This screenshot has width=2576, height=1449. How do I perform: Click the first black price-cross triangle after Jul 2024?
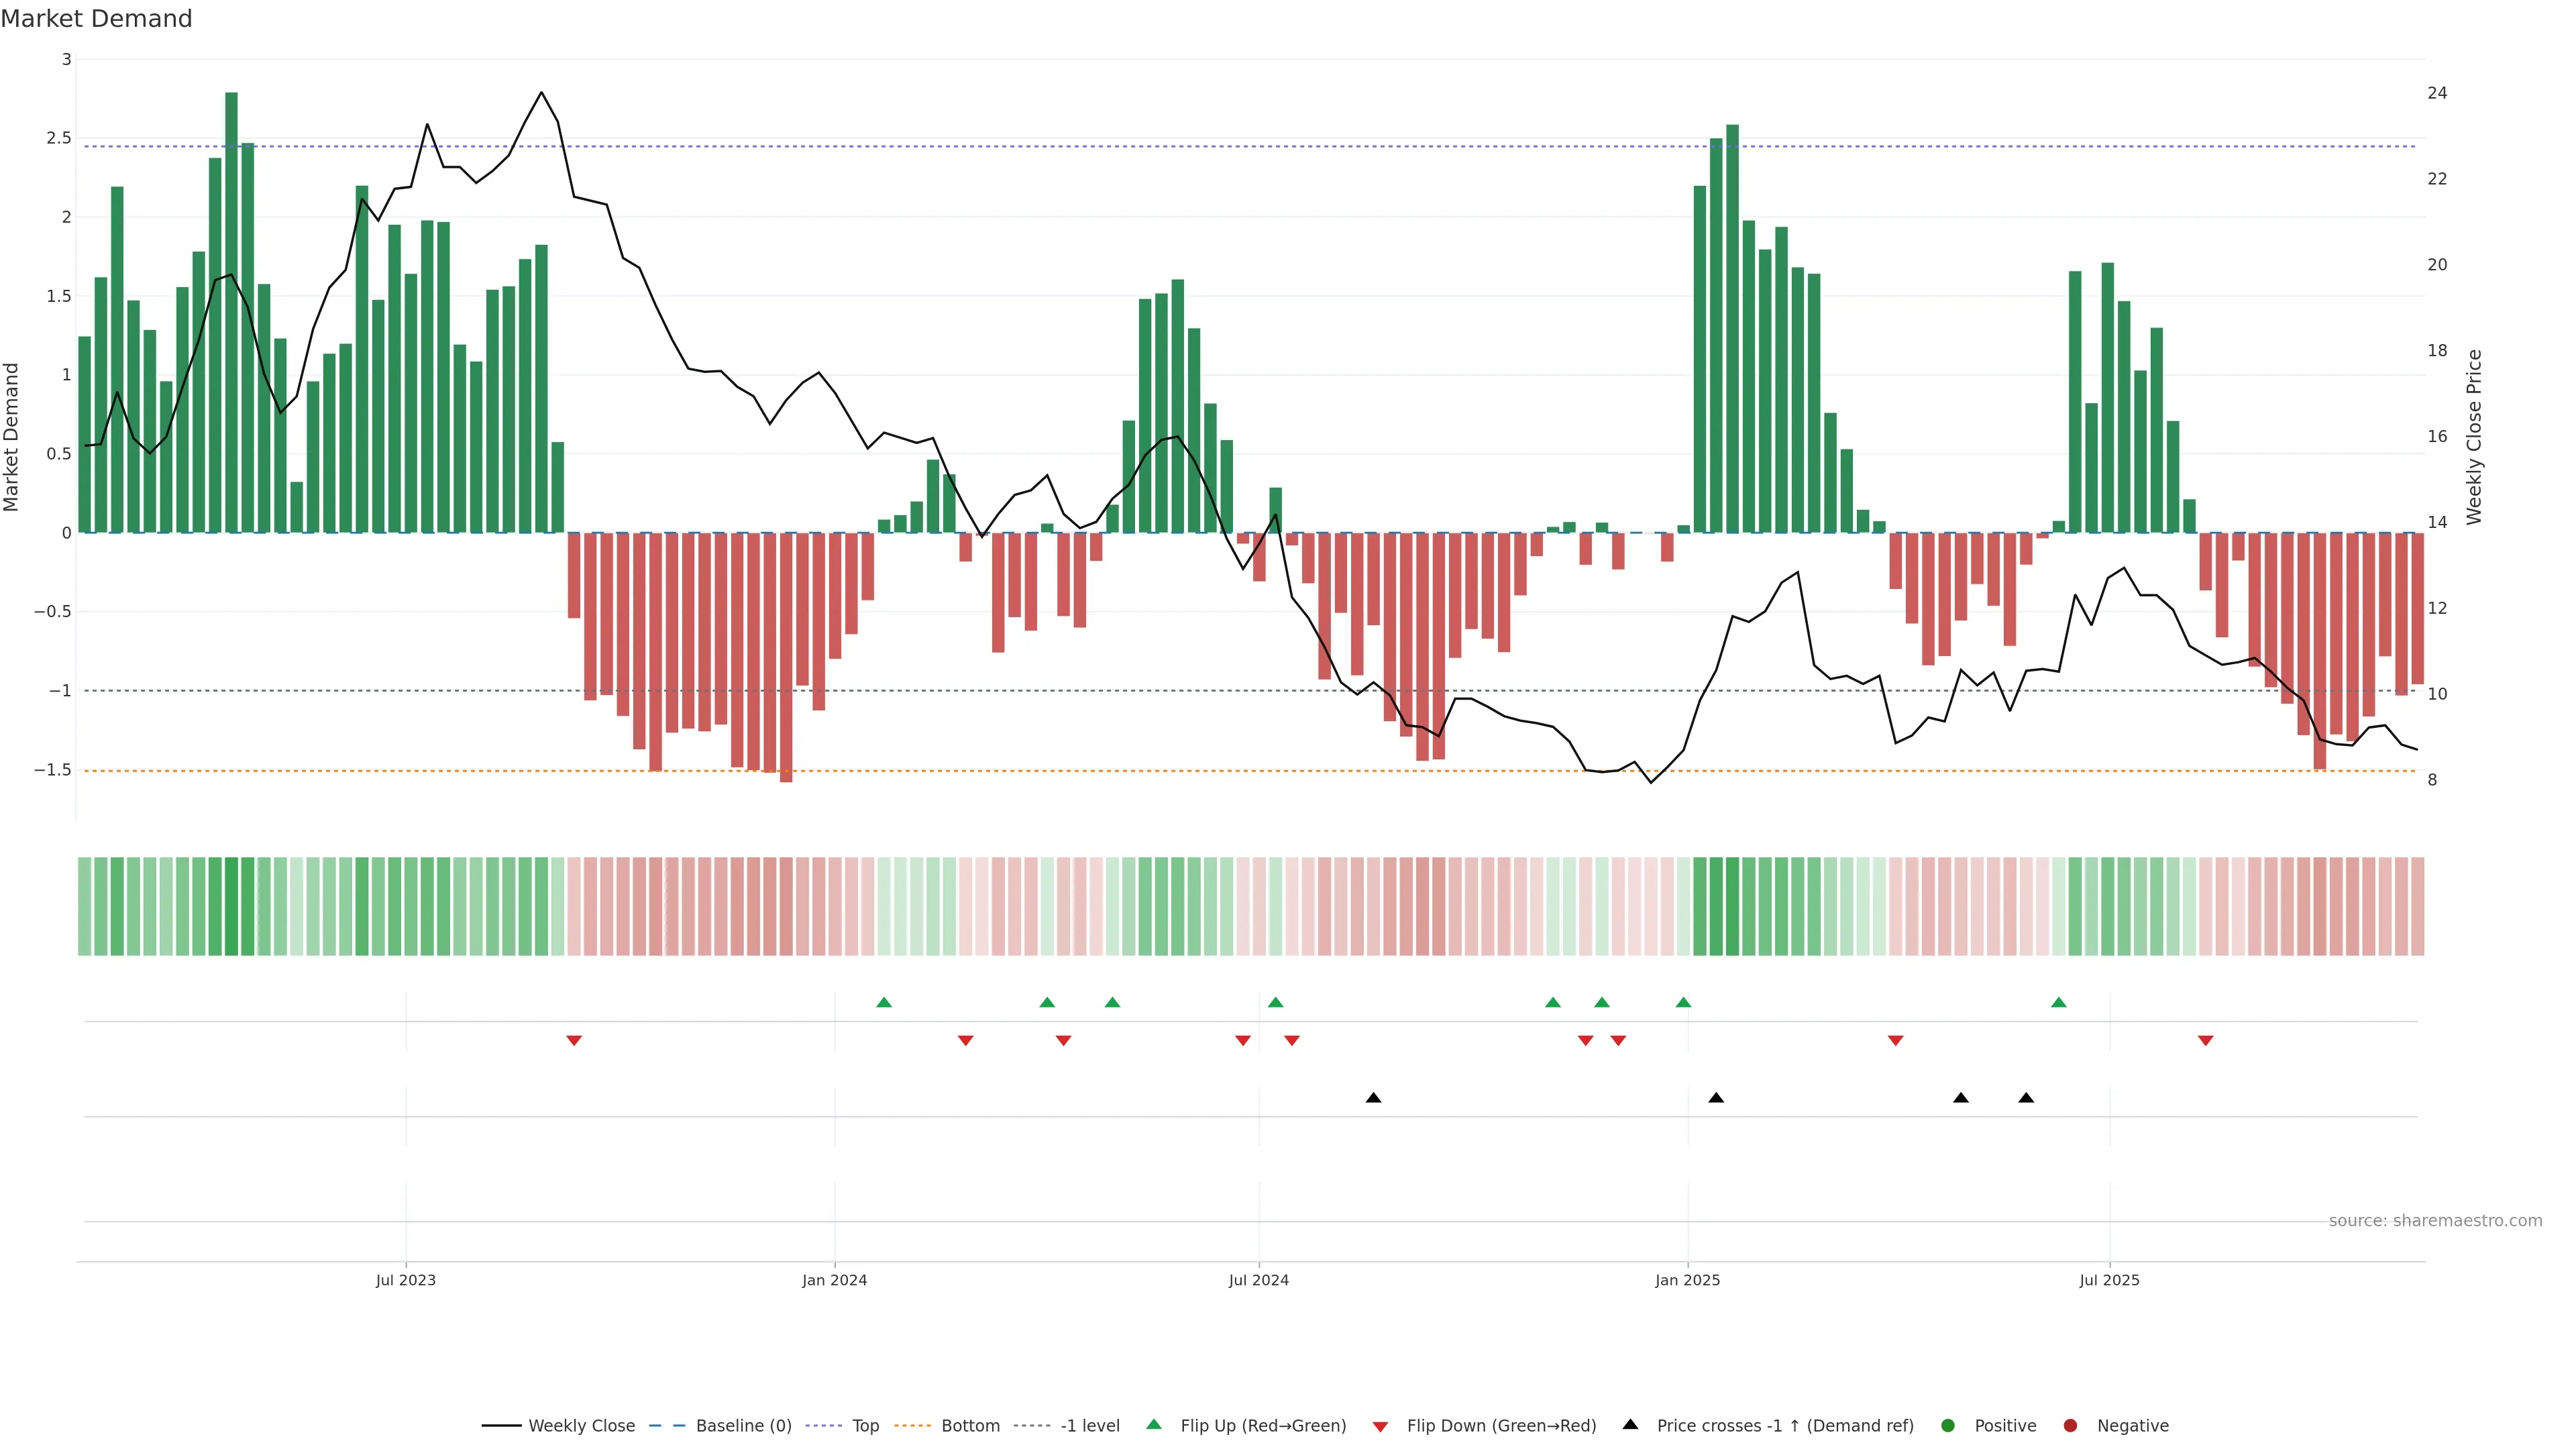(x=1373, y=1098)
